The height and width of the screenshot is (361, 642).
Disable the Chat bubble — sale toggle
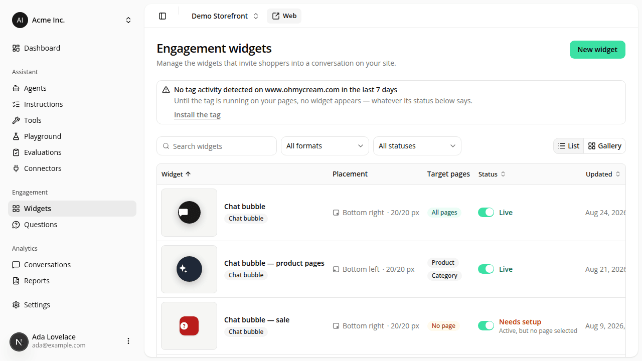click(486, 326)
